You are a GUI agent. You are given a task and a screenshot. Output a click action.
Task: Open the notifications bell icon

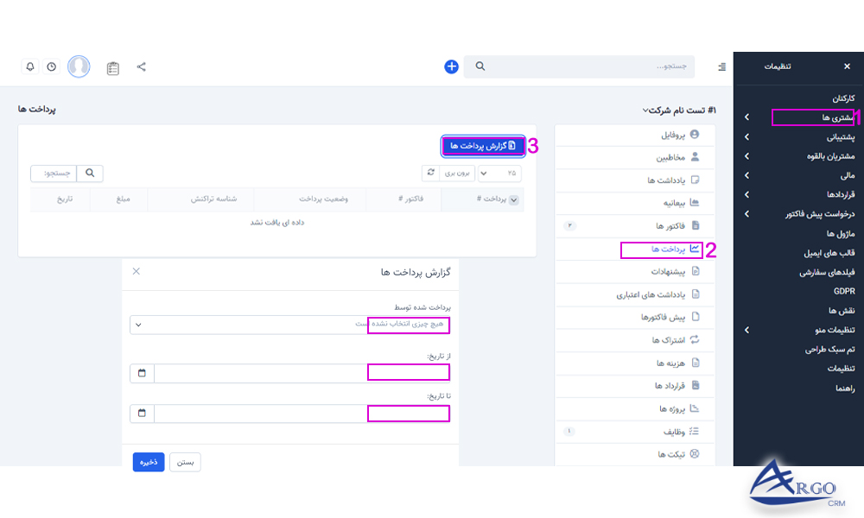click(30, 66)
